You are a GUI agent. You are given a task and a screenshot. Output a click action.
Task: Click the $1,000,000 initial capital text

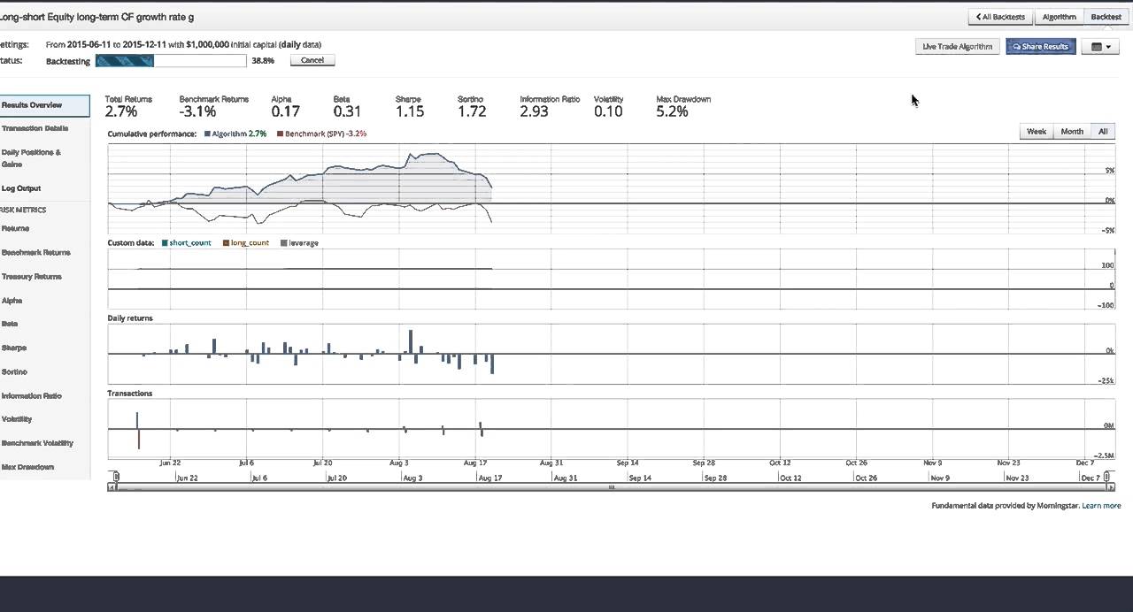[208, 44]
